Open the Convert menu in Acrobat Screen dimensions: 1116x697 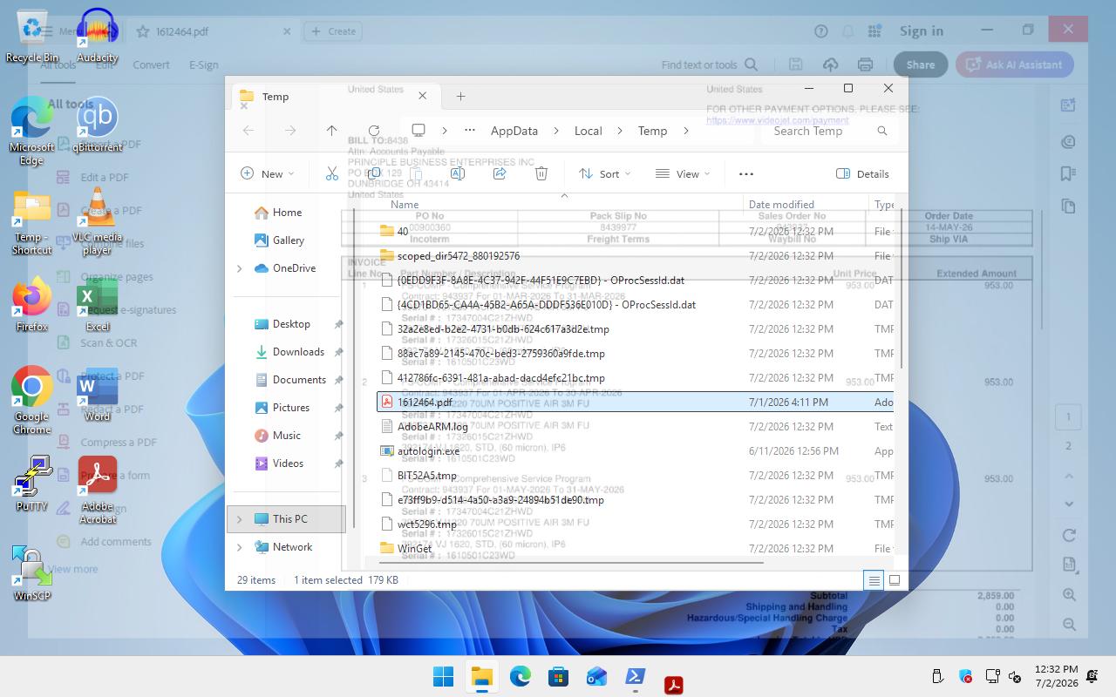click(x=152, y=64)
